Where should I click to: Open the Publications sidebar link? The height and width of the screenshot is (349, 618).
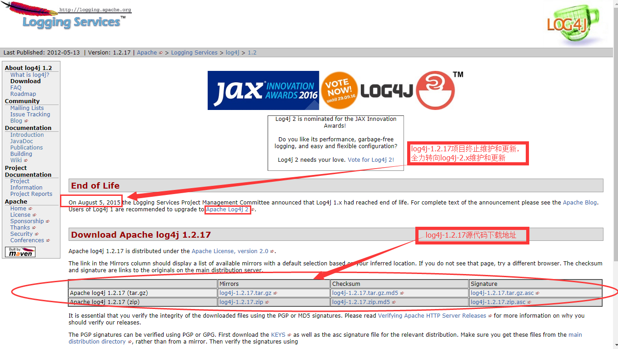tap(26, 148)
